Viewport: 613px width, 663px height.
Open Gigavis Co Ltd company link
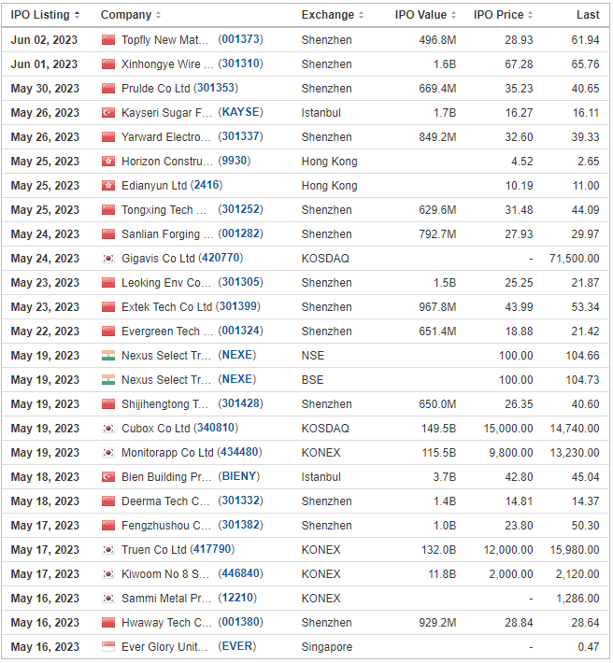tap(158, 259)
